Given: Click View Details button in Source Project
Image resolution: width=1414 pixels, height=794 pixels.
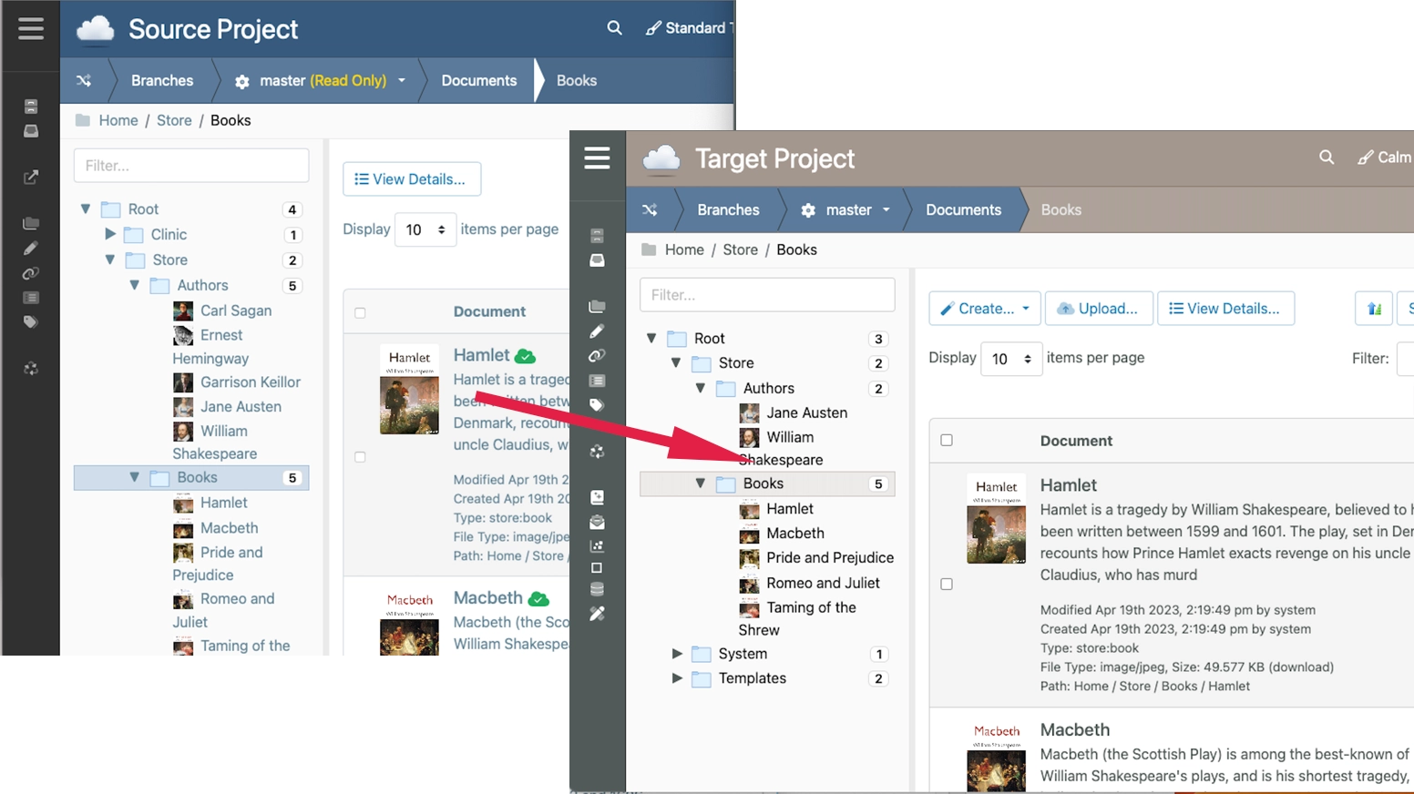Looking at the screenshot, I should 411,179.
